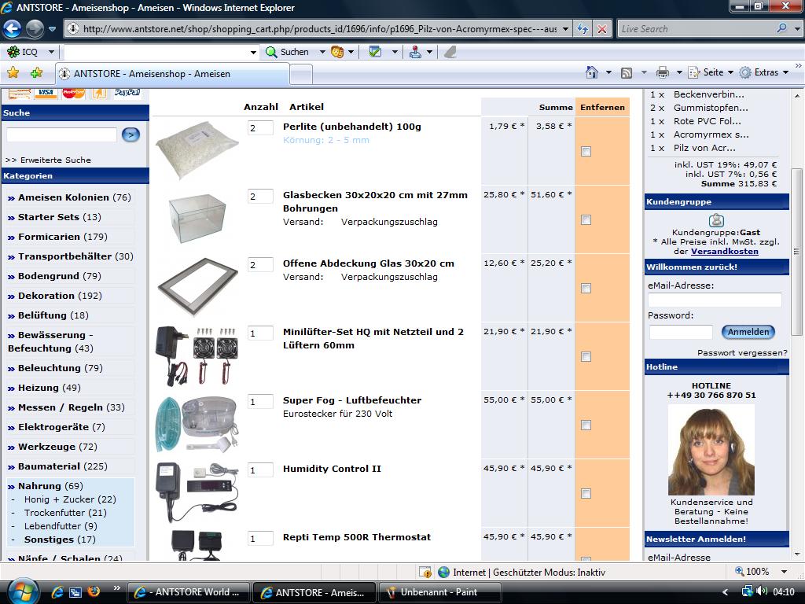Click the Home icon in the command bar
This screenshot has height=604, width=805.
[593, 72]
